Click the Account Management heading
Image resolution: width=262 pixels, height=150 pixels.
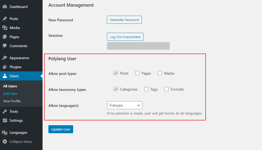(71, 5)
